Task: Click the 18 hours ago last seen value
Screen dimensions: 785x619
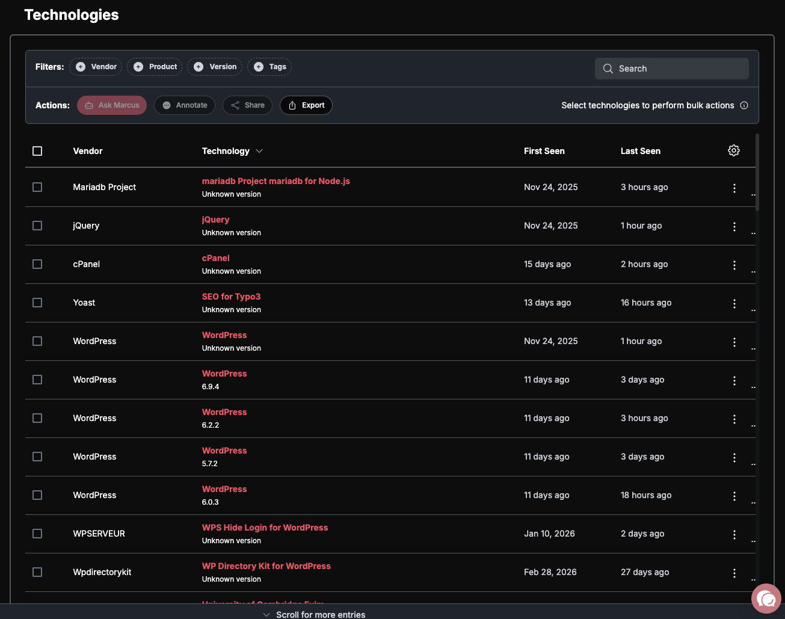Action: click(x=646, y=495)
